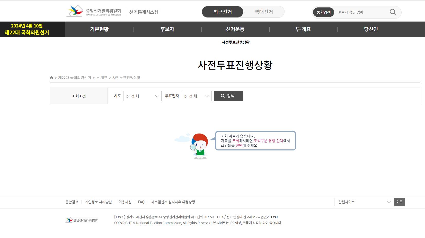This screenshot has height=238, width=425.
Task: Expand the 관련사이트 dropdown
Action: pyautogui.click(x=364, y=202)
